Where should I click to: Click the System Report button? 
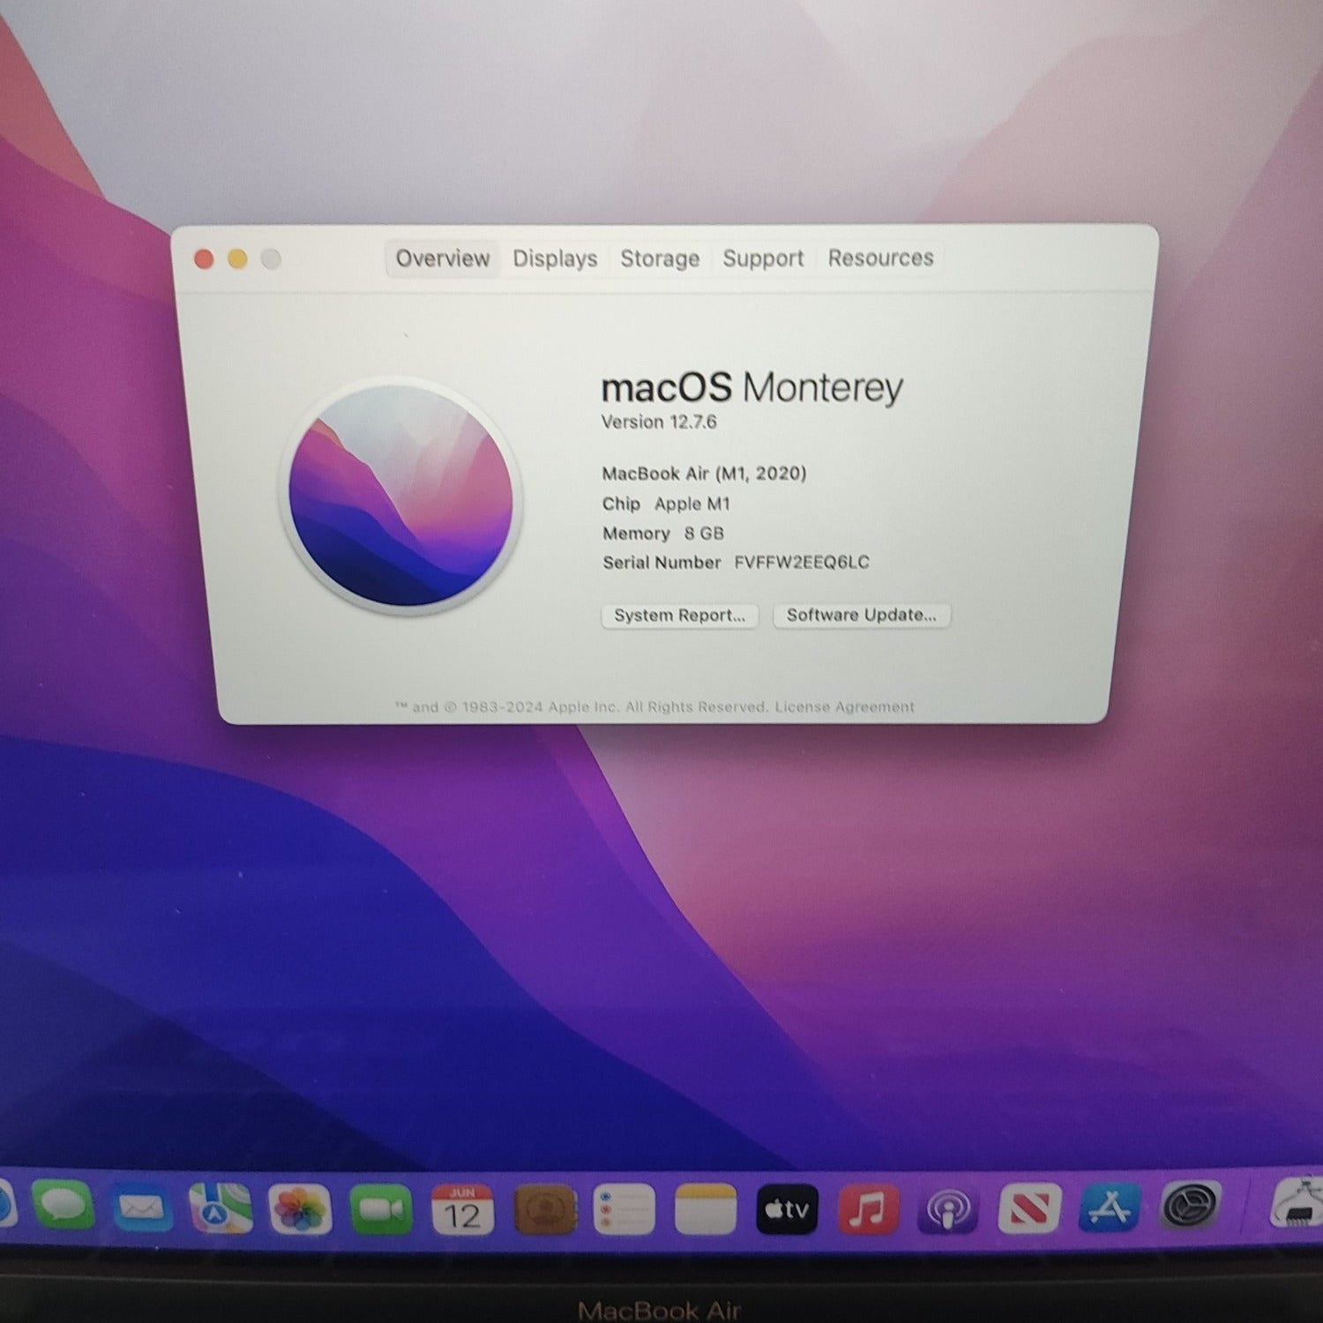coord(679,616)
